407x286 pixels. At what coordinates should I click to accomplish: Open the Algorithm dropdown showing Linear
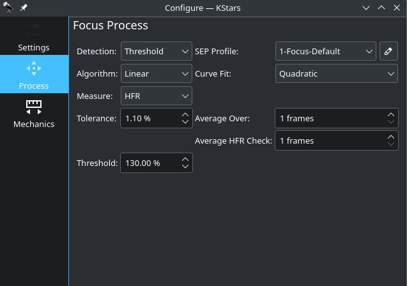(x=157, y=73)
